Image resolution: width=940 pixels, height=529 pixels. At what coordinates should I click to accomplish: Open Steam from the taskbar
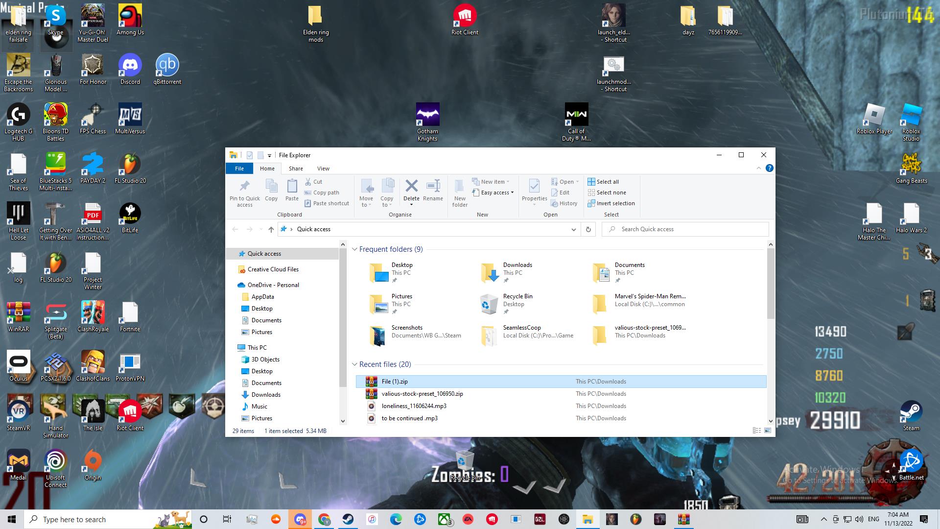348,519
